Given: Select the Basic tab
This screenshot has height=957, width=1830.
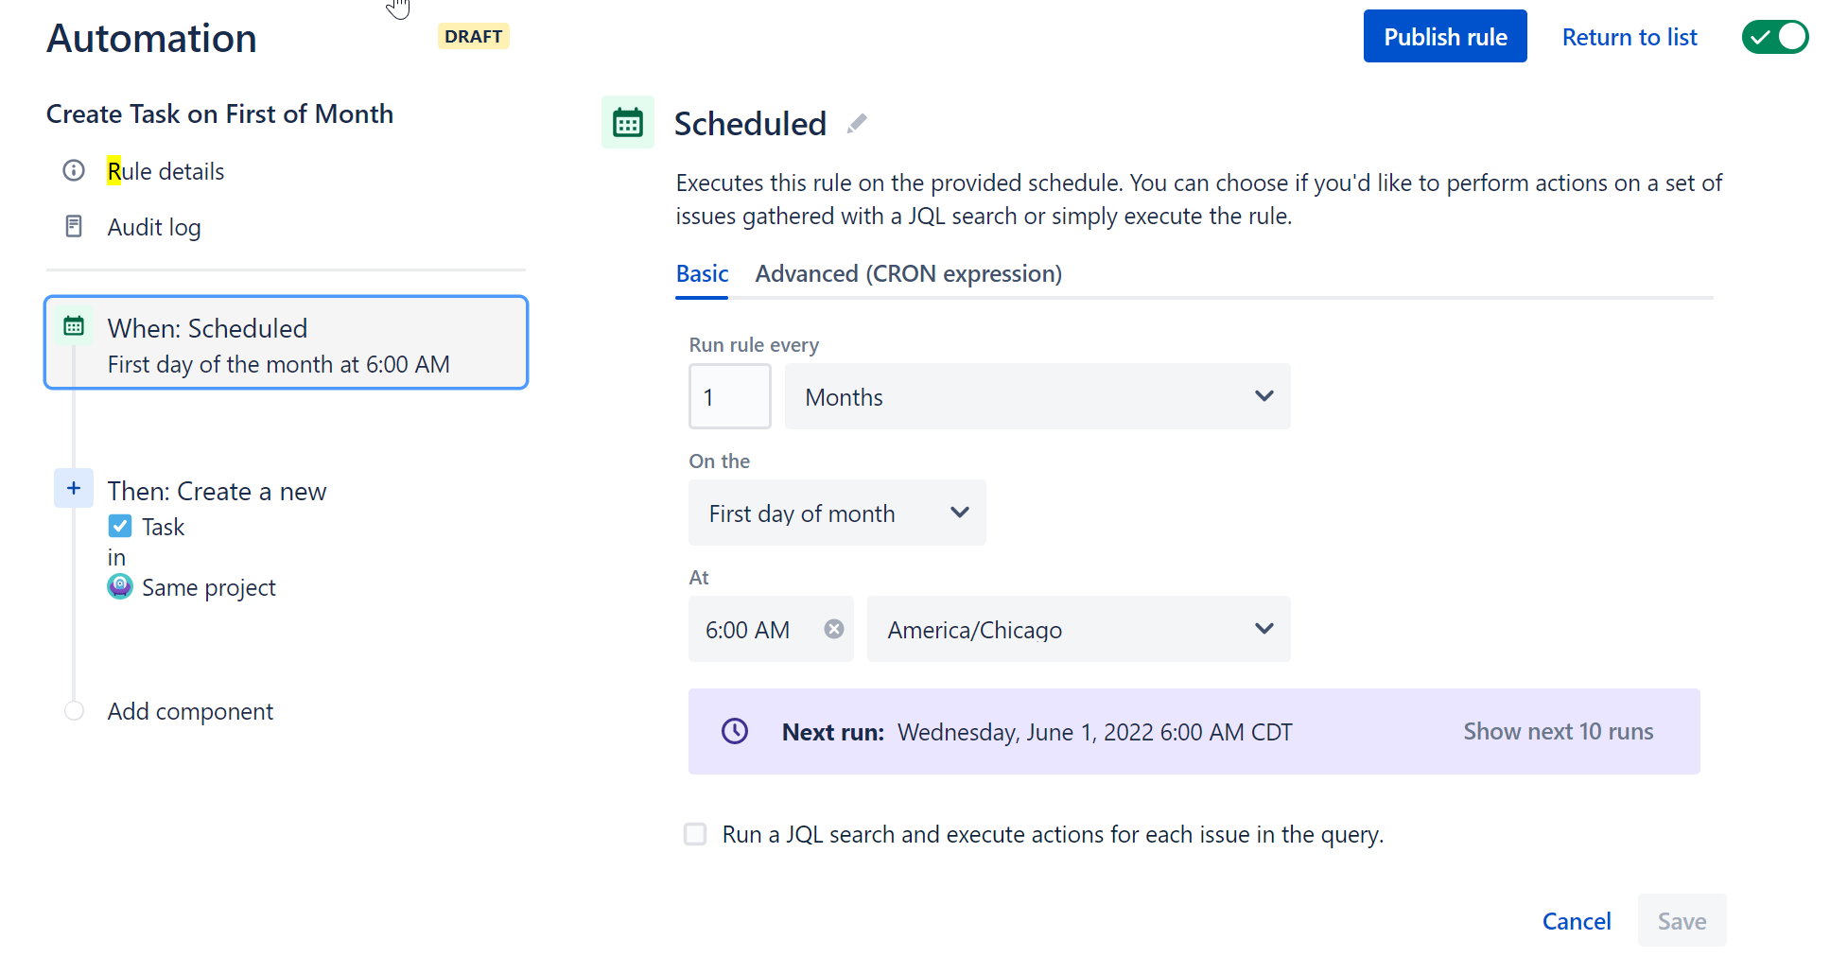Looking at the screenshot, I should point(702,273).
